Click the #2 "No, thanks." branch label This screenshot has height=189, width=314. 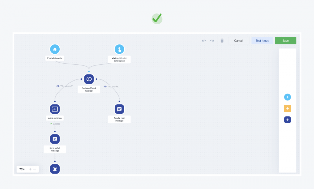point(111,86)
